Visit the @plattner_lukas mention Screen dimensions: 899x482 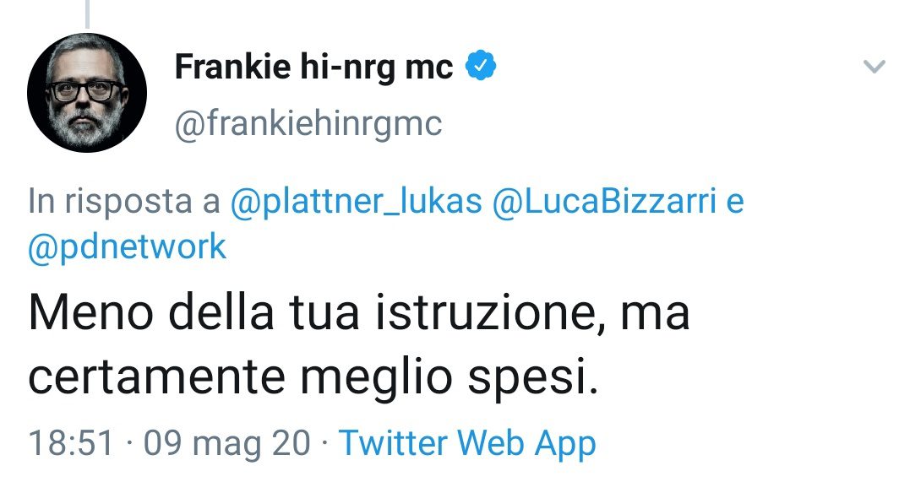tap(356, 203)
